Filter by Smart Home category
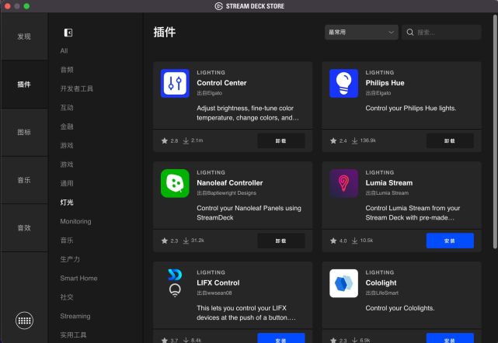 pyautogui.click(x=78, y=279)
